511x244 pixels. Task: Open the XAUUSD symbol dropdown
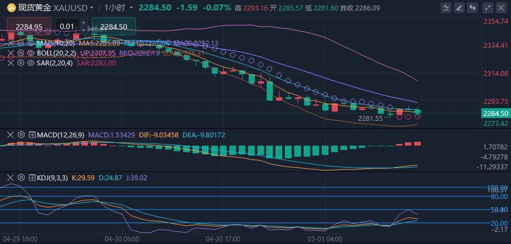(x=91, y=8)
